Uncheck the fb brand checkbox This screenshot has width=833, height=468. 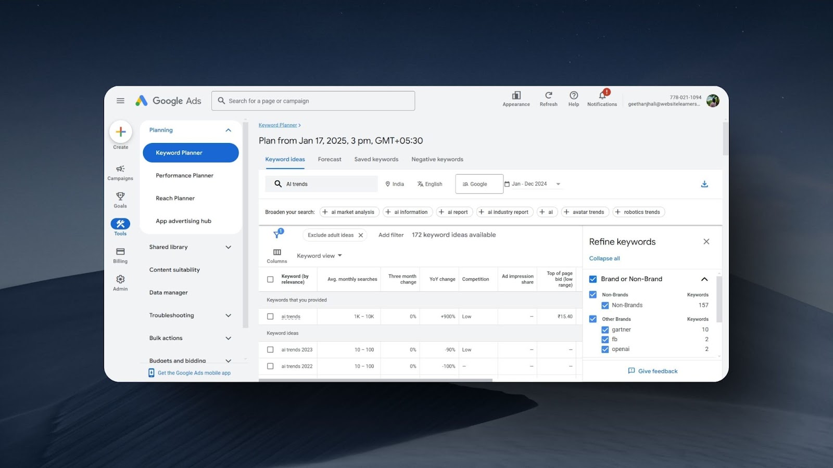tap(605, 339)
